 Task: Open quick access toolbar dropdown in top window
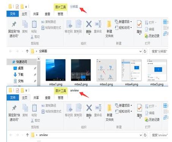click(x=26, y=7)
